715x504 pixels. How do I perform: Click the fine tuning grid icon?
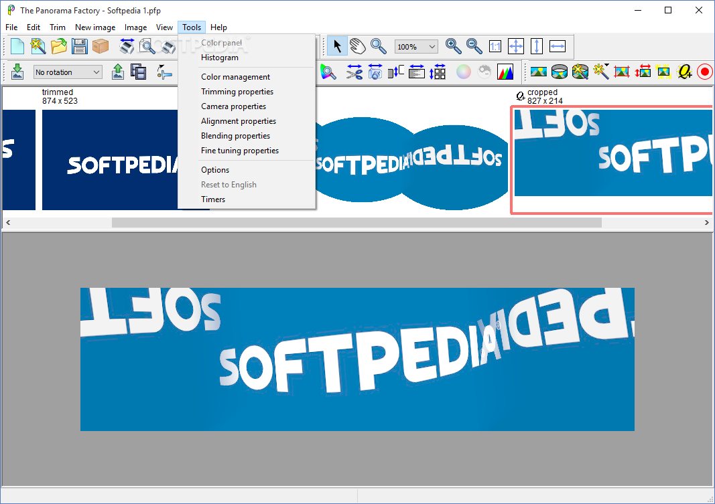(x=438, y=72)
